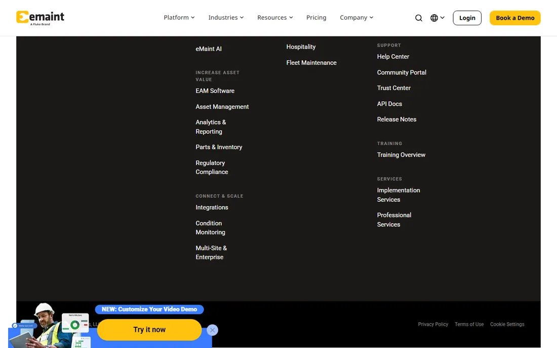The height and width of the screenshot is (348, 557).
Task: Open the eMaint AI link
Action: [x=209, y=49]
